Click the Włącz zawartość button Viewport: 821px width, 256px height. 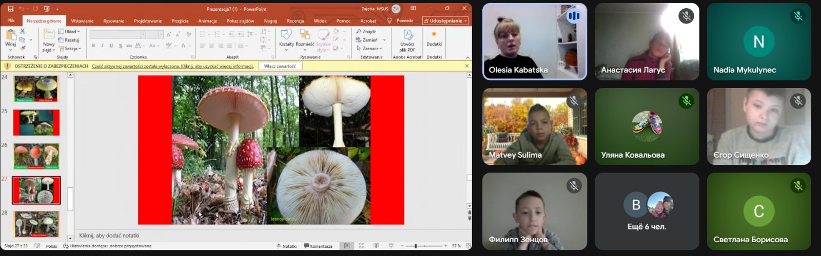[280, 66]
